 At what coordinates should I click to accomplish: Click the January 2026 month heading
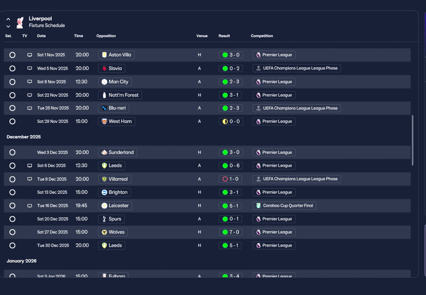22,261
